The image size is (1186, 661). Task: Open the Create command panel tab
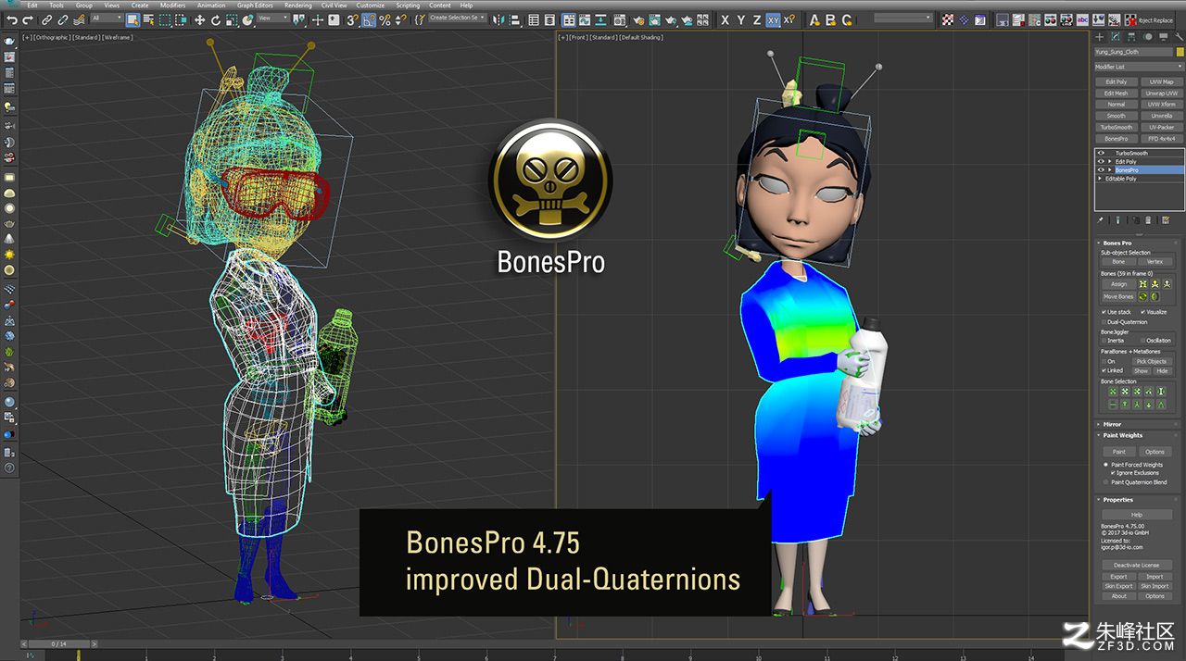(1100, 37)
